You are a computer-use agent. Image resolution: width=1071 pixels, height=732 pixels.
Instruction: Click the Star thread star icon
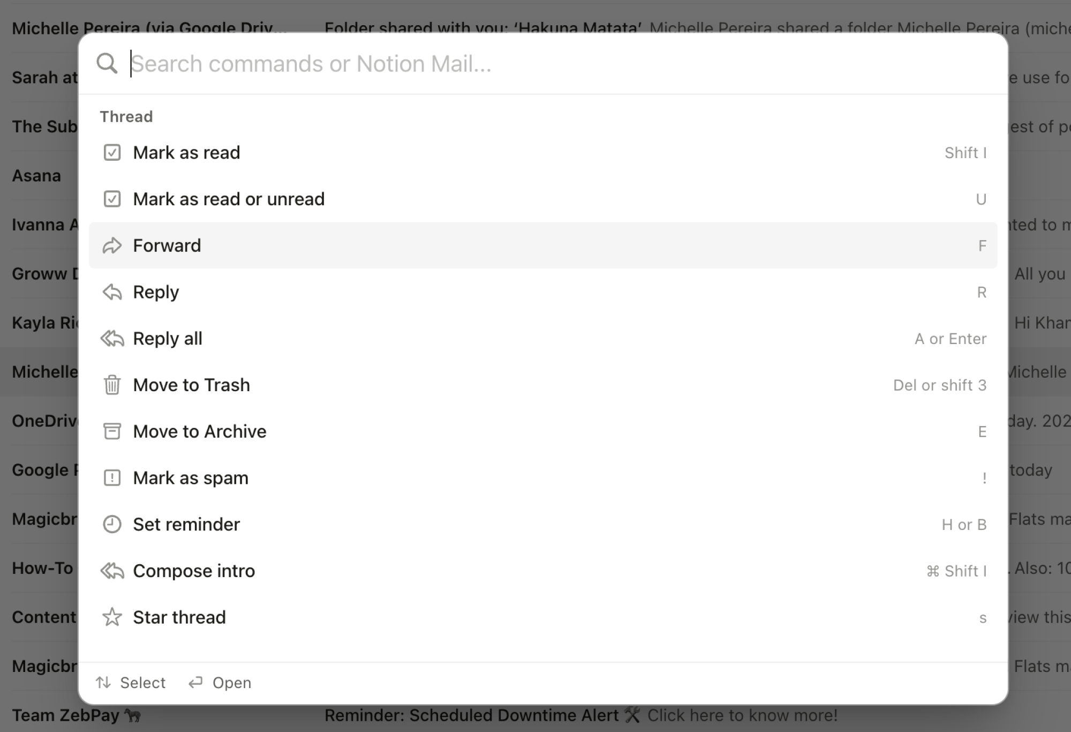coord(112,617)
